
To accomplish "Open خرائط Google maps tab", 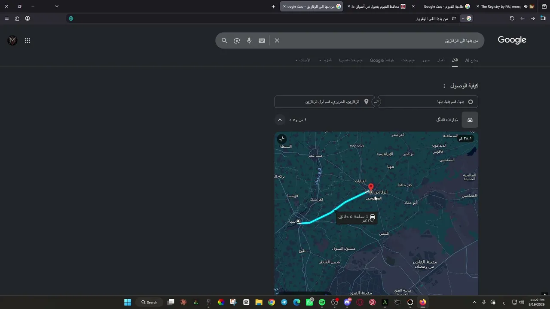I will [x=382, y=60].
